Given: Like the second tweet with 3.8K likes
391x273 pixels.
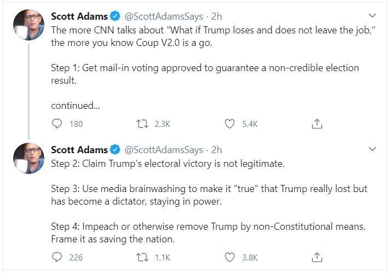Looking at the screenshot, I should [229, 257].
